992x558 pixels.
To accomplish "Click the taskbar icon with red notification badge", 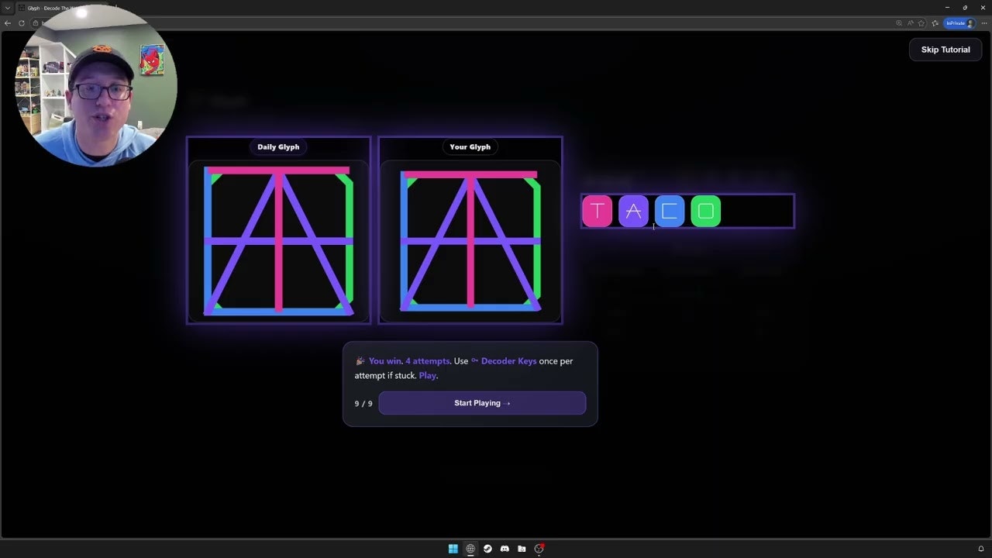I will (x=539, y=548).
